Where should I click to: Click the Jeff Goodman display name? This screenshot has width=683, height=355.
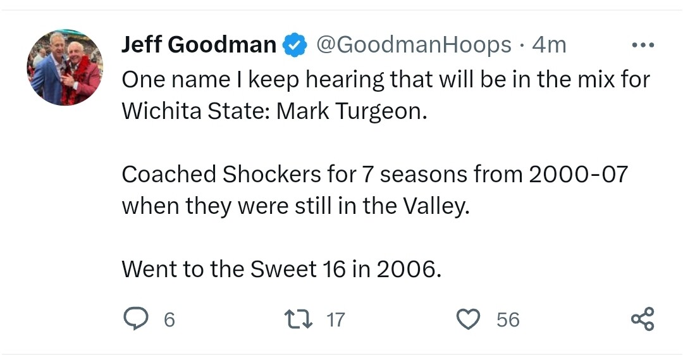tap(199, 45)
